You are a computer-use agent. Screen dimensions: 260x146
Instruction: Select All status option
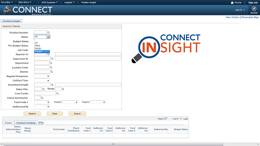click(42, 43)
